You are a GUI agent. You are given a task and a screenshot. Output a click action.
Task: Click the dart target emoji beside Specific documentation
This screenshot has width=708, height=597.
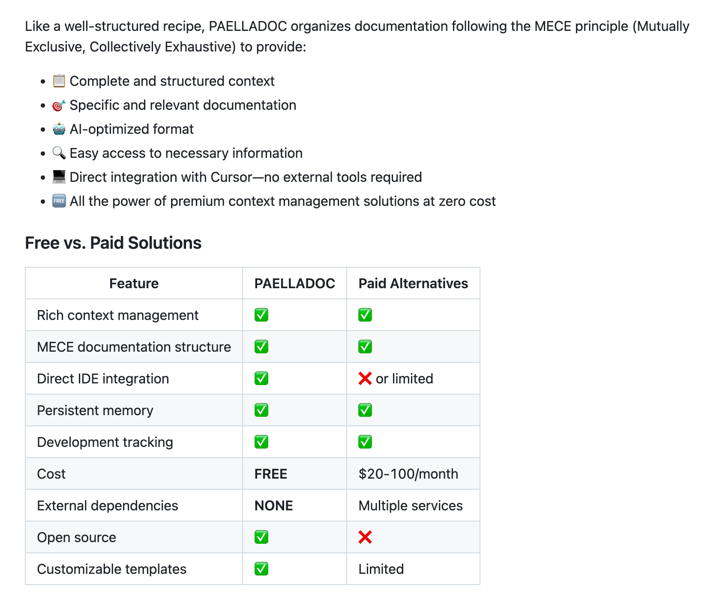click(59, 105)
